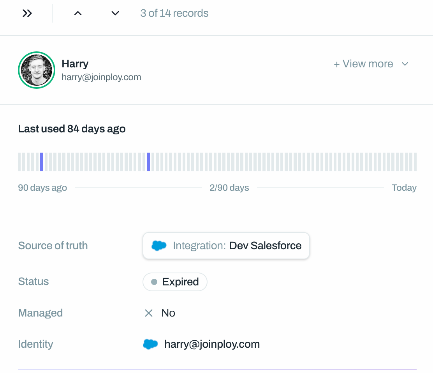Click the grey dot in Expired status

point(154,282)
